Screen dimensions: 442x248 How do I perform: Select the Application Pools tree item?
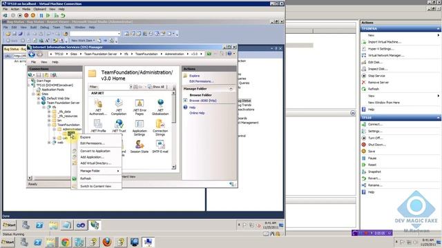tap(52, 90)
